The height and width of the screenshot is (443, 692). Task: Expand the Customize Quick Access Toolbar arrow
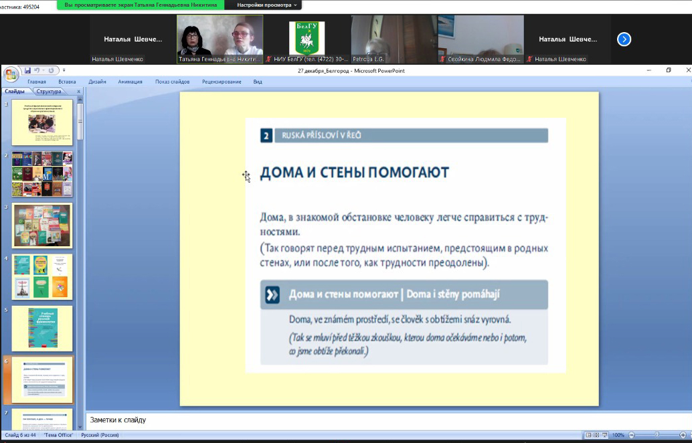tap(64, 70)
